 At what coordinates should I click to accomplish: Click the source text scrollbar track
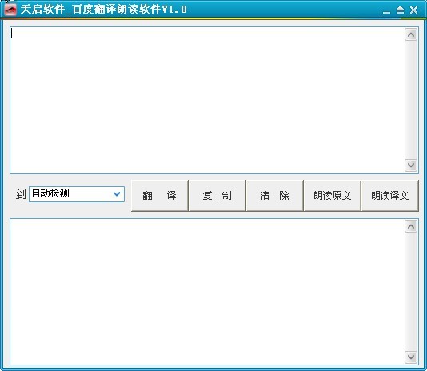[x=411, y=100]
